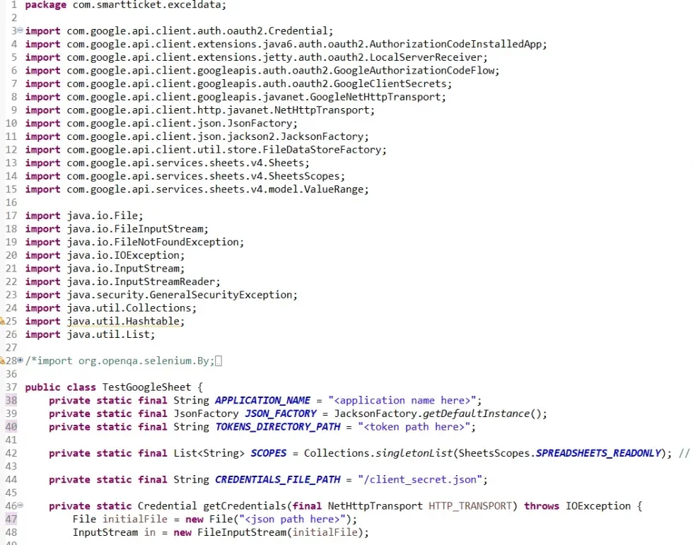
Task: Click the getCredentials method name
Action: 245,506
